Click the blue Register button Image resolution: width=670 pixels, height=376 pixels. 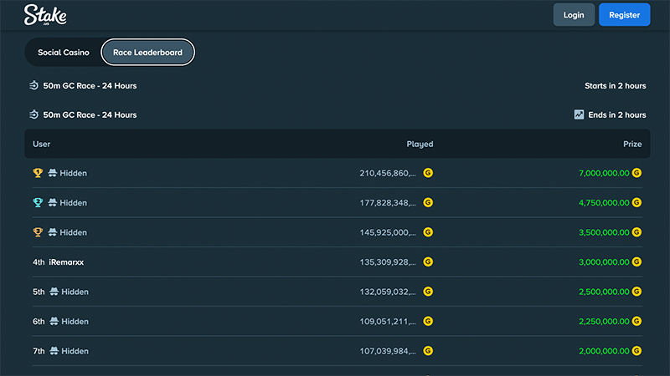[x=624, y=15]
